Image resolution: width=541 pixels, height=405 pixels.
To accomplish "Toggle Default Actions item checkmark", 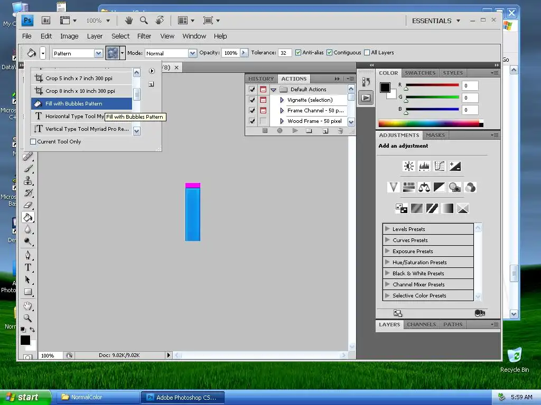I will coord(252,90).
